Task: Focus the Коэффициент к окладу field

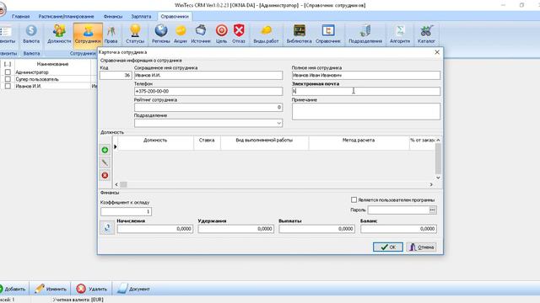Action: [126, 211]
